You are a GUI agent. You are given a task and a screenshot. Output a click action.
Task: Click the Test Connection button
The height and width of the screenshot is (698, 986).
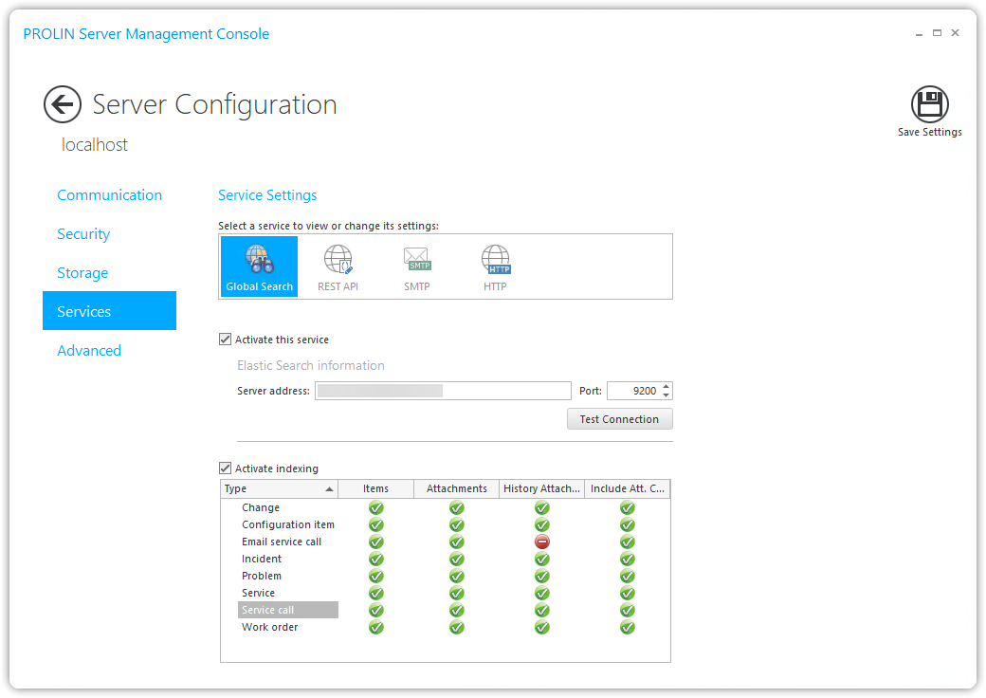click(619, 419)
